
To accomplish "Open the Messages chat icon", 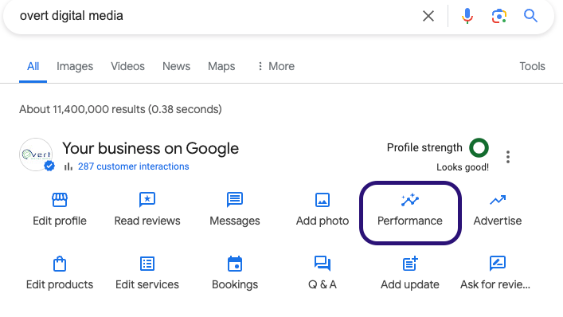I will coord(235,200).
